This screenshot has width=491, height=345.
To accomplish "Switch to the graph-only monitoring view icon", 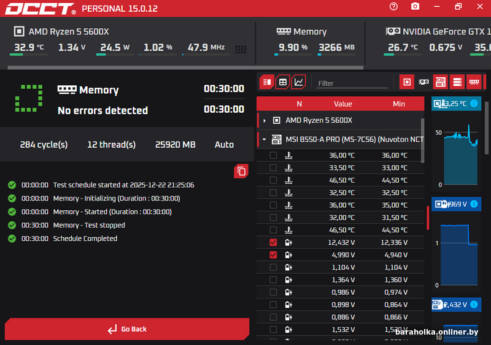I will [x=298, y=82].
